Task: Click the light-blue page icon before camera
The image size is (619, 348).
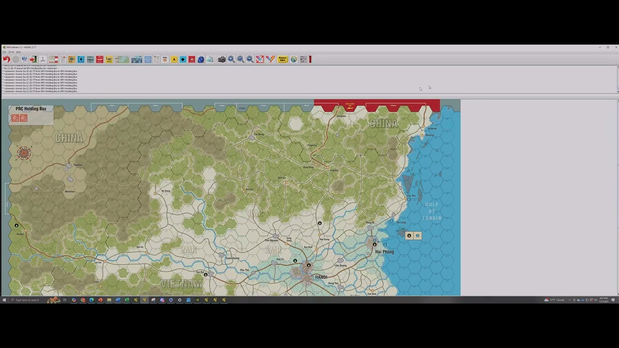Action: pyautogui.click(x=210, y=59)
